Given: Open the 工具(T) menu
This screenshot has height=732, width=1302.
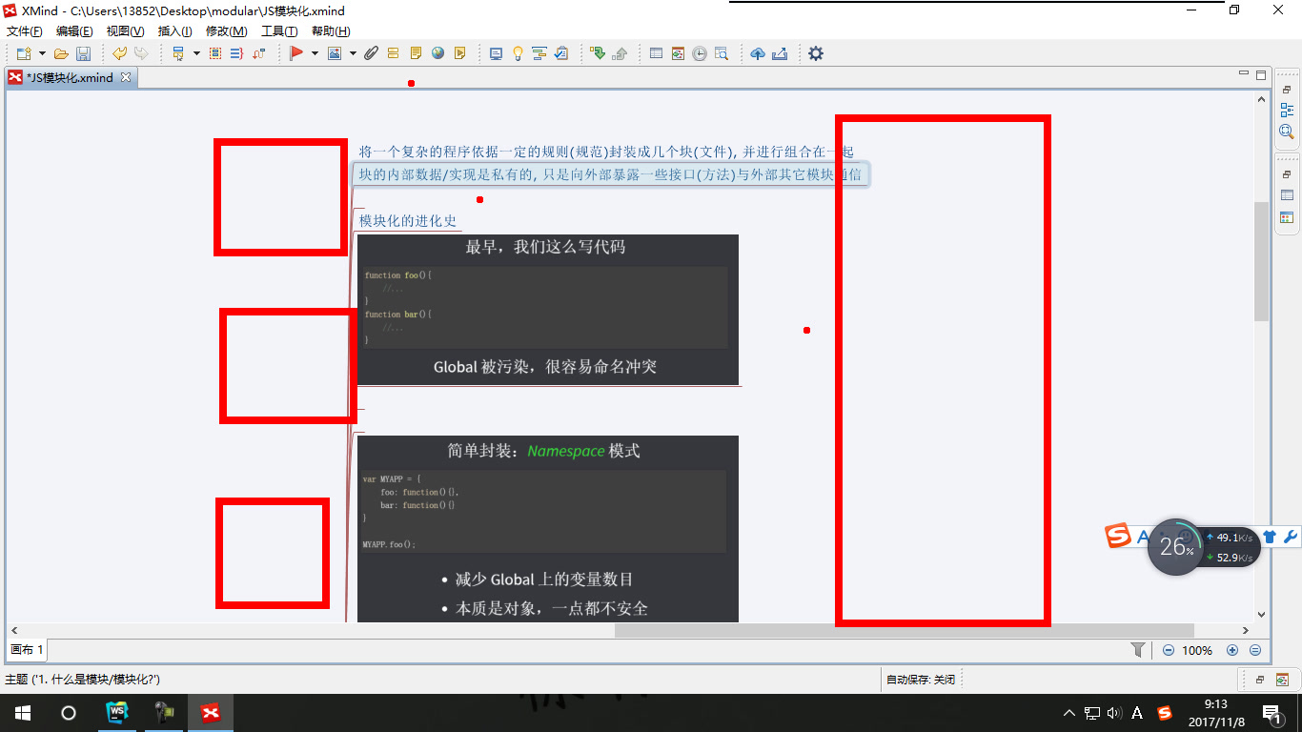Looking at the screenshot, I should click(277, 30).
